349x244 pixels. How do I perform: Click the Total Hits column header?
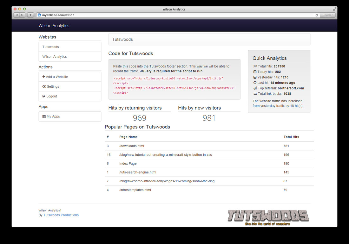(x=291, y=137)
